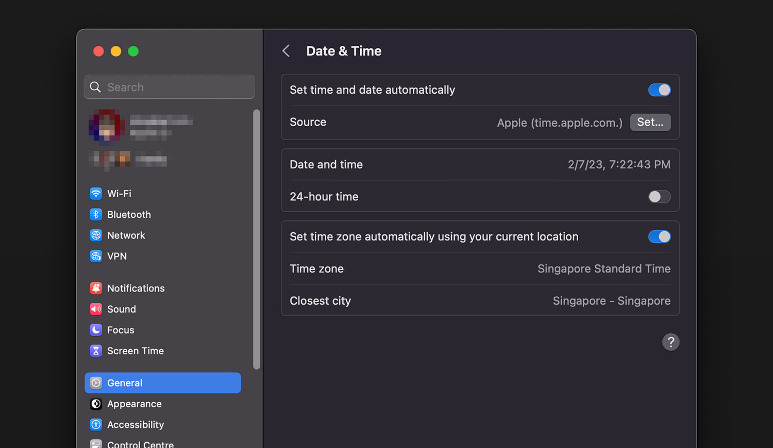Click the Network globe icon

click(x=96, y=235)
